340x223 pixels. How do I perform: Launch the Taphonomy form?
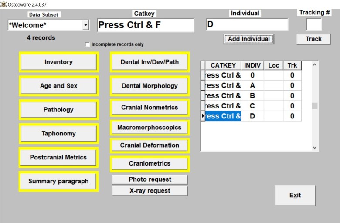coord(58,134)
